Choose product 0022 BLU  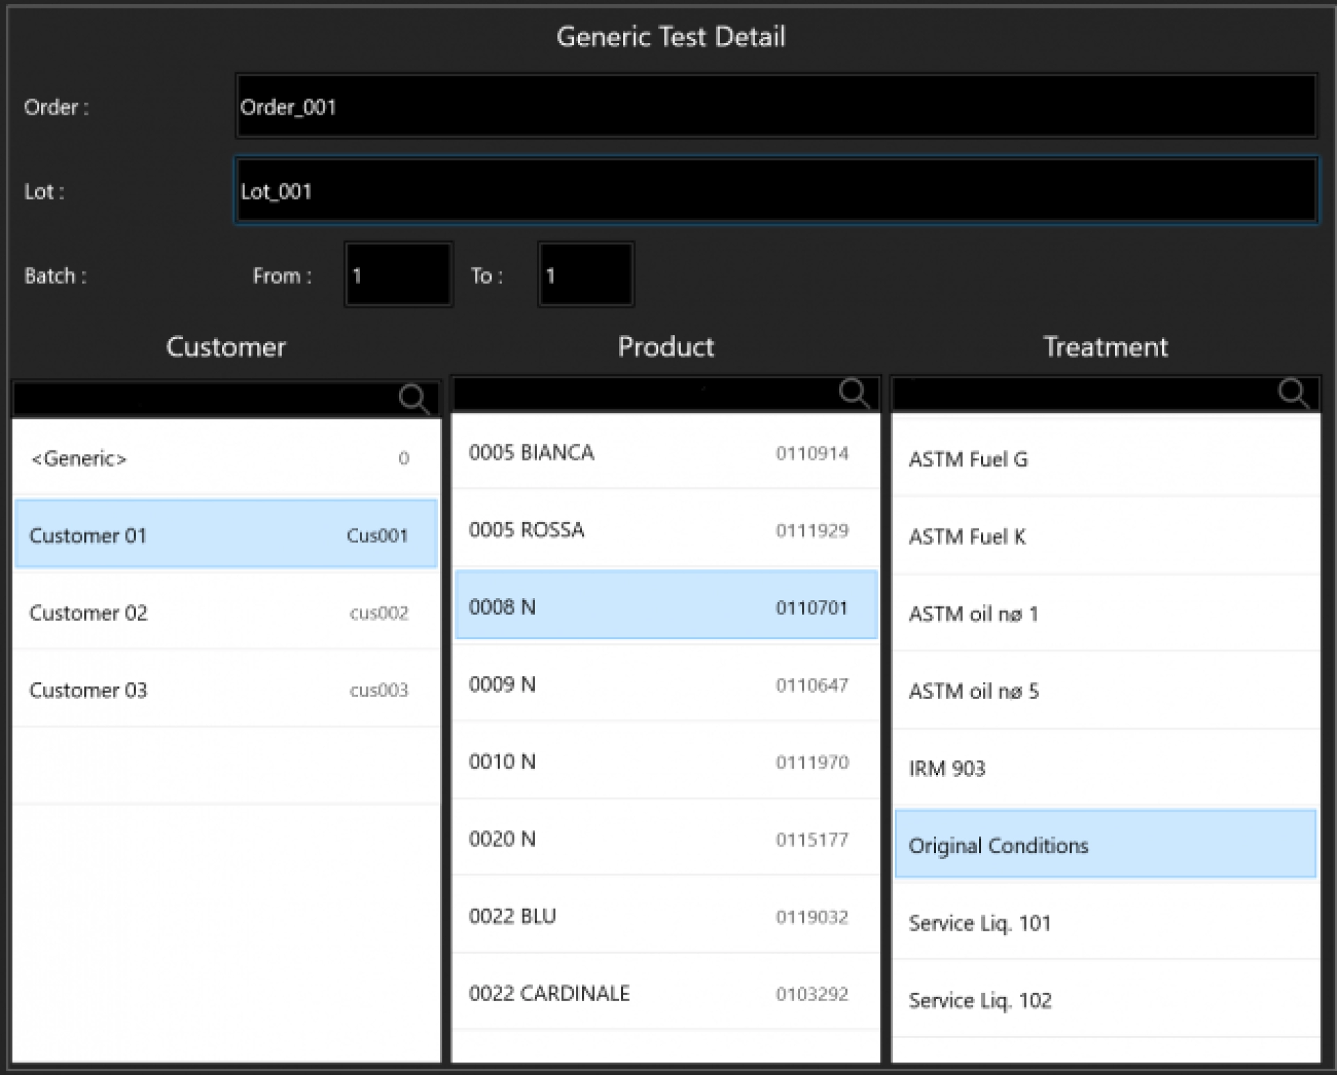665,916
